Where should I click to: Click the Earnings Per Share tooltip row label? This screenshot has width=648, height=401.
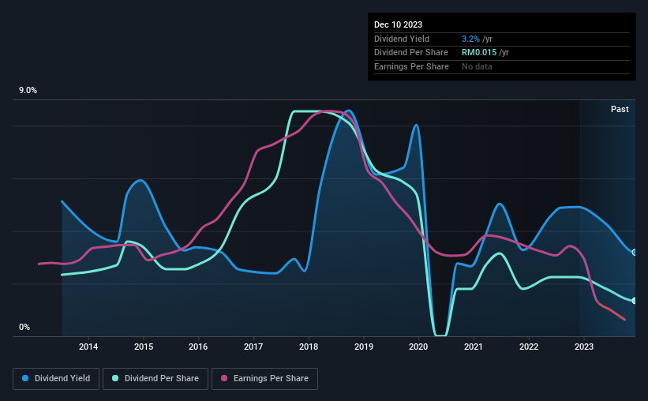[x=411, y=66]
